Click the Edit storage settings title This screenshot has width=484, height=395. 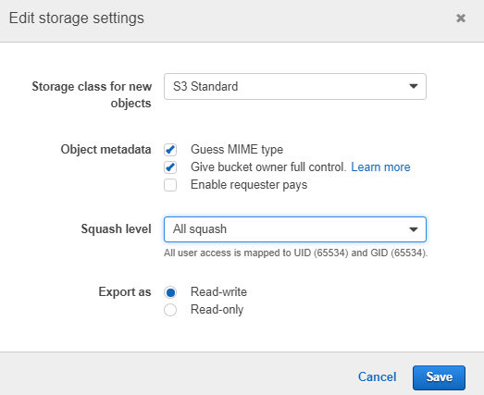(77, 18)
